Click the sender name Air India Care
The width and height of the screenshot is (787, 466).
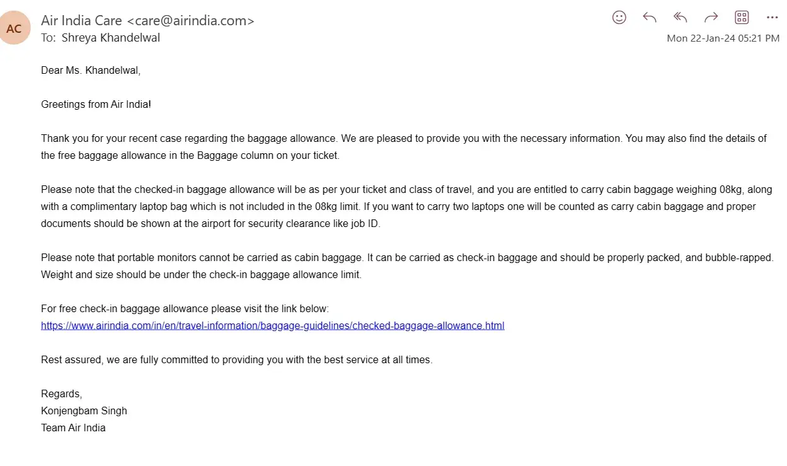tap(81, 21)
